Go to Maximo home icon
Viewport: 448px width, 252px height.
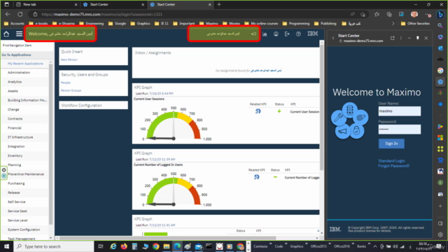(6, 34)
